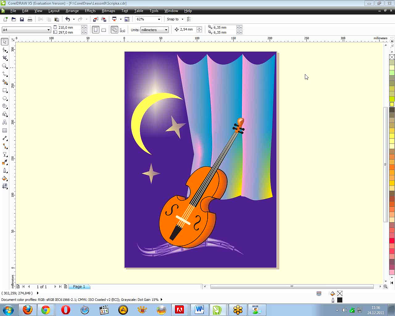Set page orientation to Portrait
The height and width of the screenshot is (316, 395).
96,30
